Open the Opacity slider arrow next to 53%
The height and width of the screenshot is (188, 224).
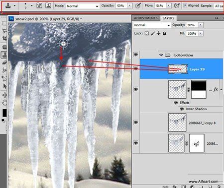click(129, 6)
